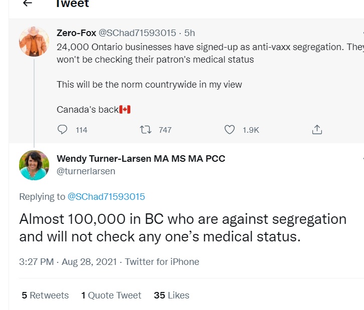Viewport: 364px width, 310px height.
Task: View the 35 Likes list
Action: (x=171, y=295)
